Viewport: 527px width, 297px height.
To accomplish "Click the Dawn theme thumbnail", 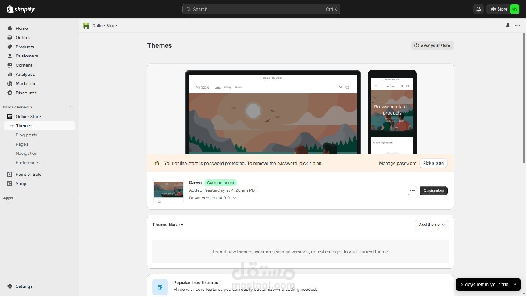I will click(x=169, y=191).
